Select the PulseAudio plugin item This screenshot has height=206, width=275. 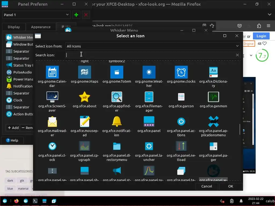click(x=19, y=72)
